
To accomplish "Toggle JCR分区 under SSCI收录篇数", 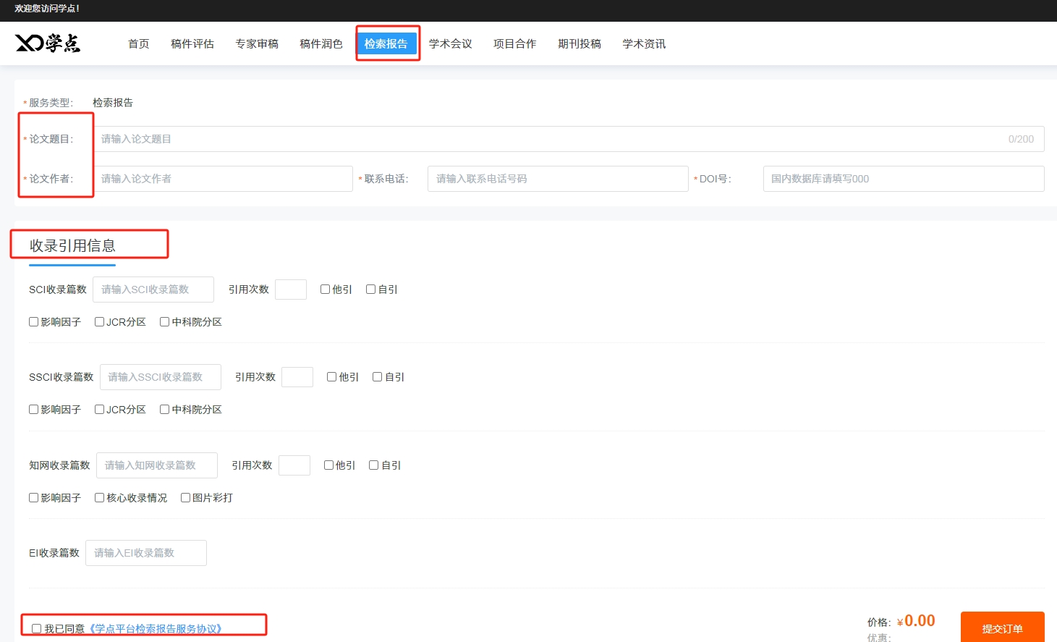I will (x=99, y=410).
